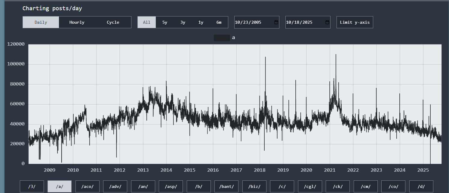This screenshot has width=449, height=193.
Task: Click the 2009 x-axis label
Action: [x=50, y=170]
